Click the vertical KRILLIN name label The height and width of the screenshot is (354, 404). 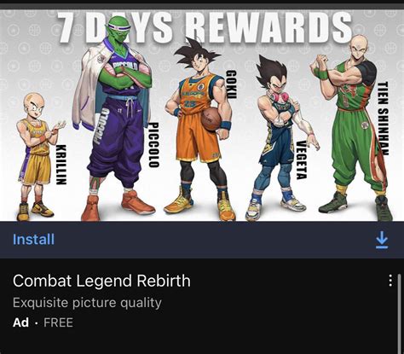[61, 165]
